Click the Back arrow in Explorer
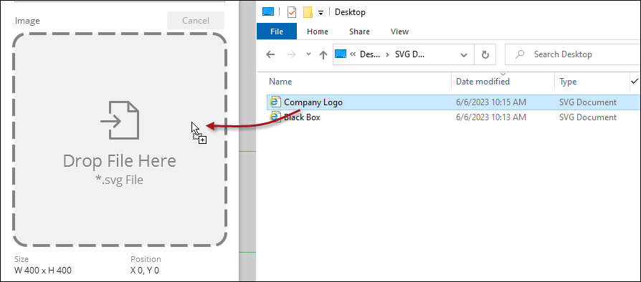The width and height of the screenshot is (641, 282). click(270, 54)
